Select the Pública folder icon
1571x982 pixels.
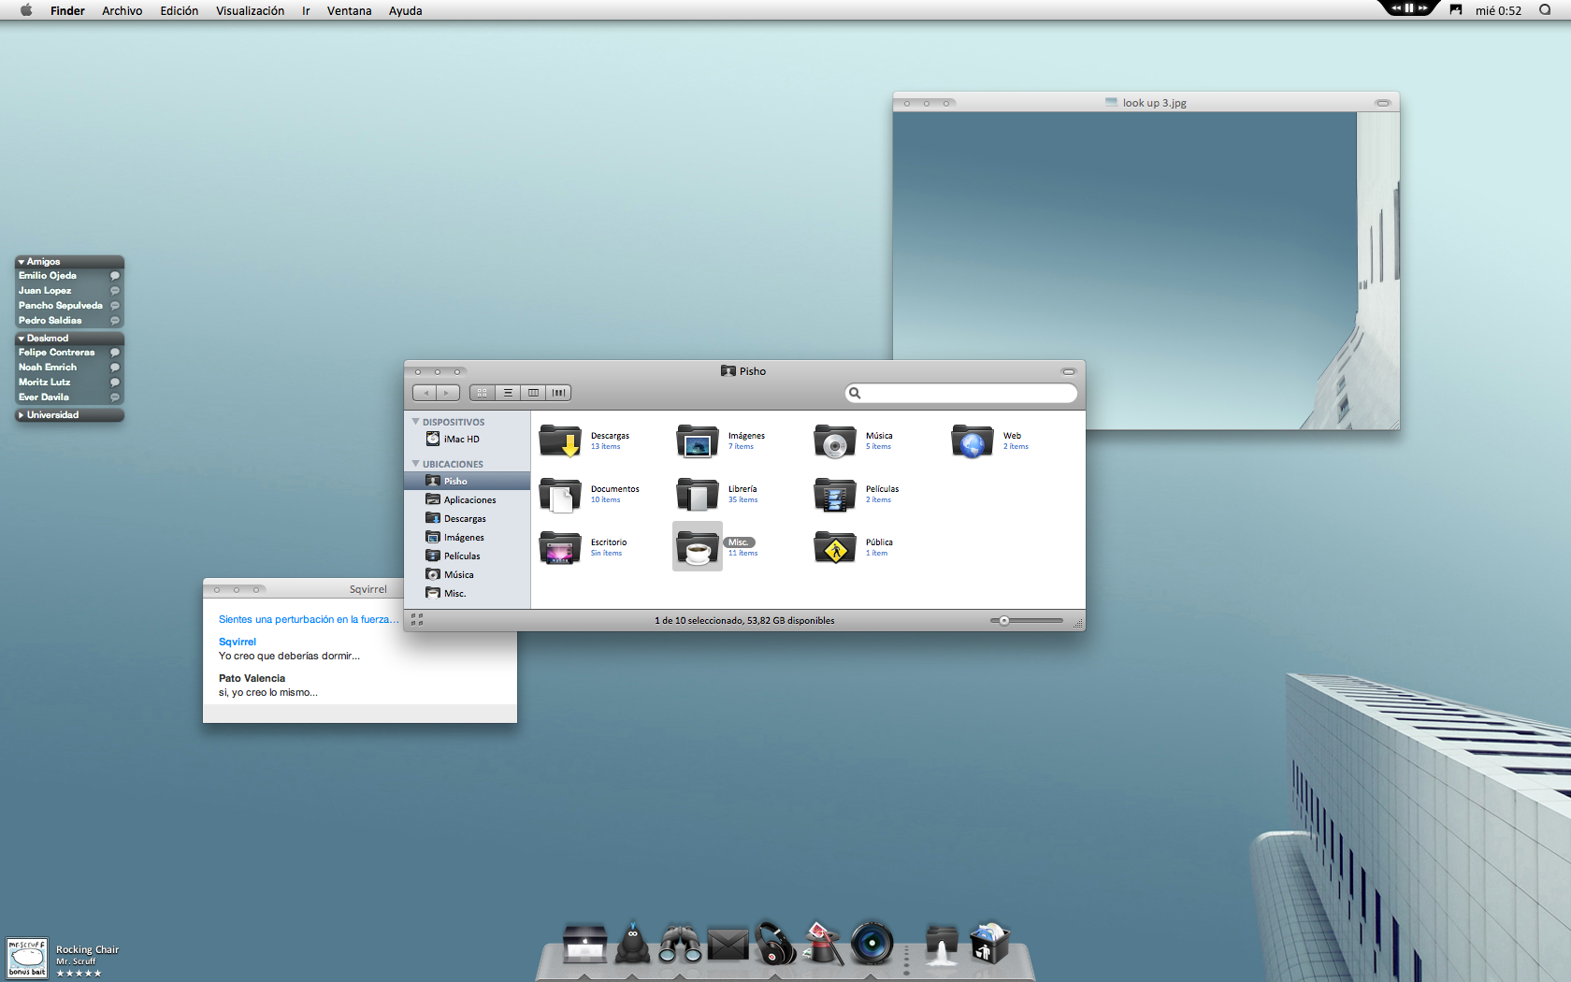(835, 547)
